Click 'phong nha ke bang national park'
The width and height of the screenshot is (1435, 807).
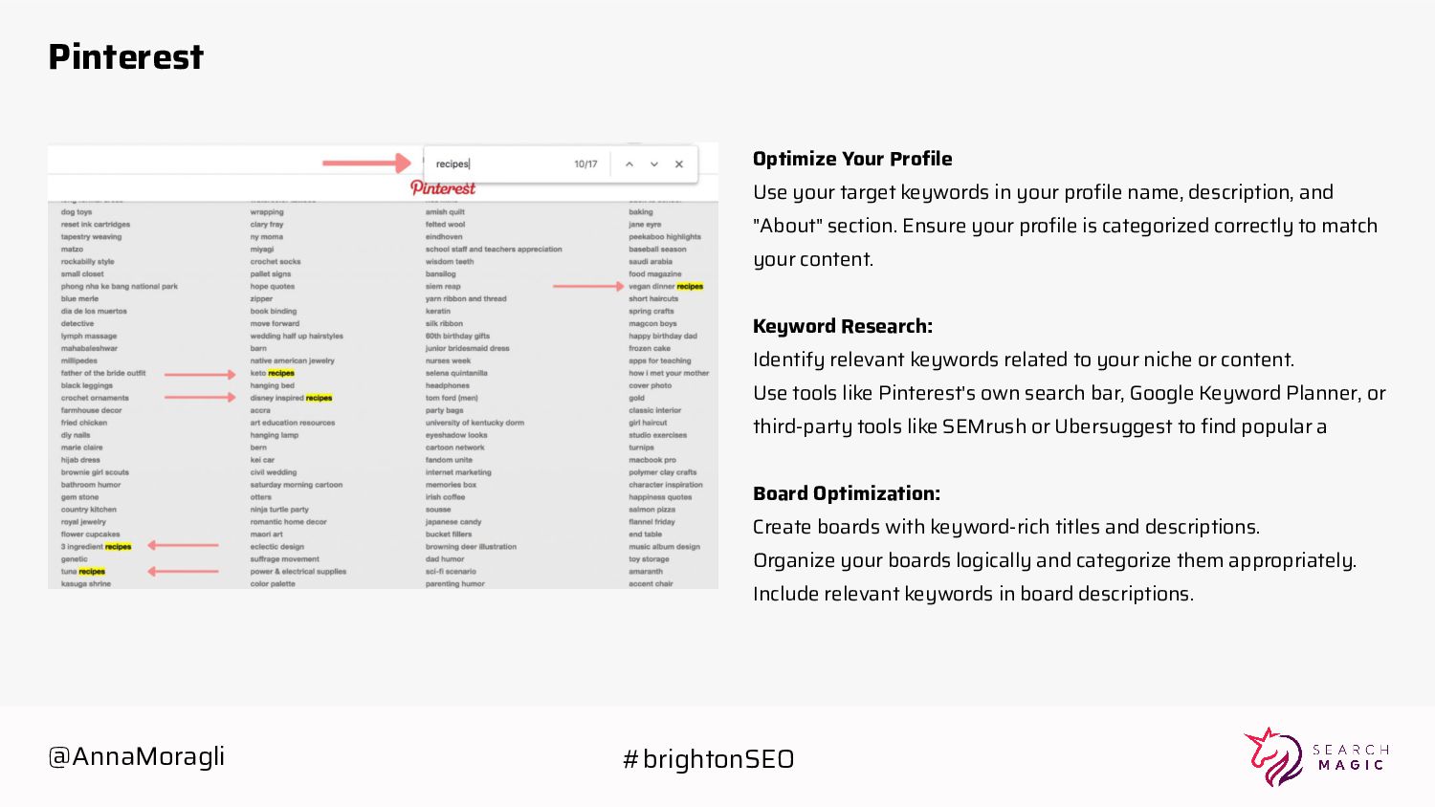tap(120, 287)
